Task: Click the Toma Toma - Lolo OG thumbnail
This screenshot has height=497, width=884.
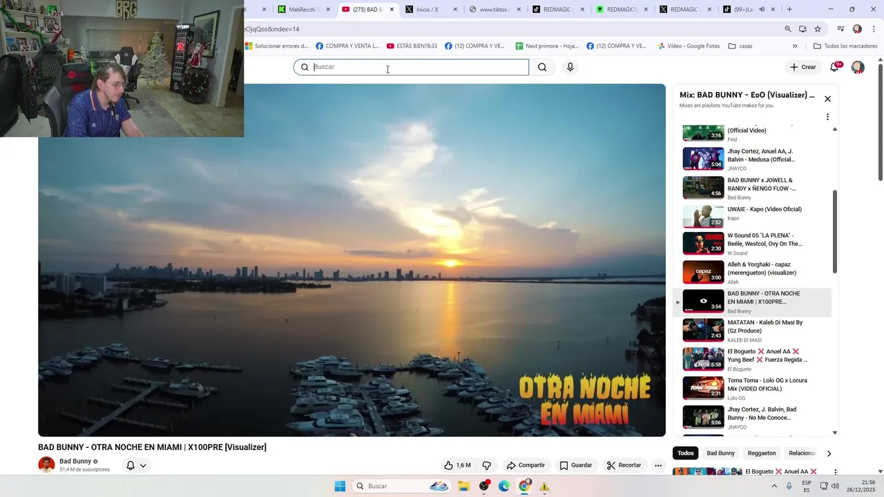Action: pyautogui.click(x=703, y=388)
